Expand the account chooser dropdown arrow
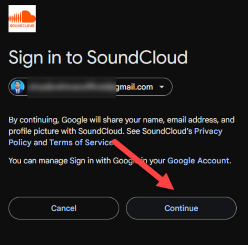Viewport: 248px width, 245px height. click(162, 87)
